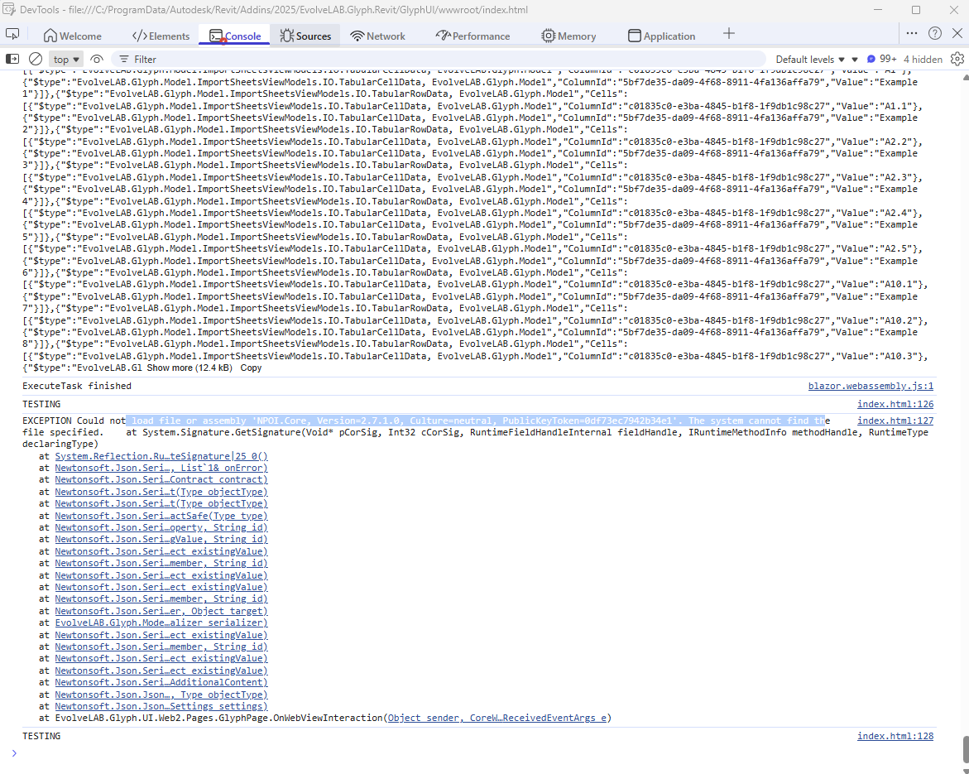Open the Network tab

377,36
